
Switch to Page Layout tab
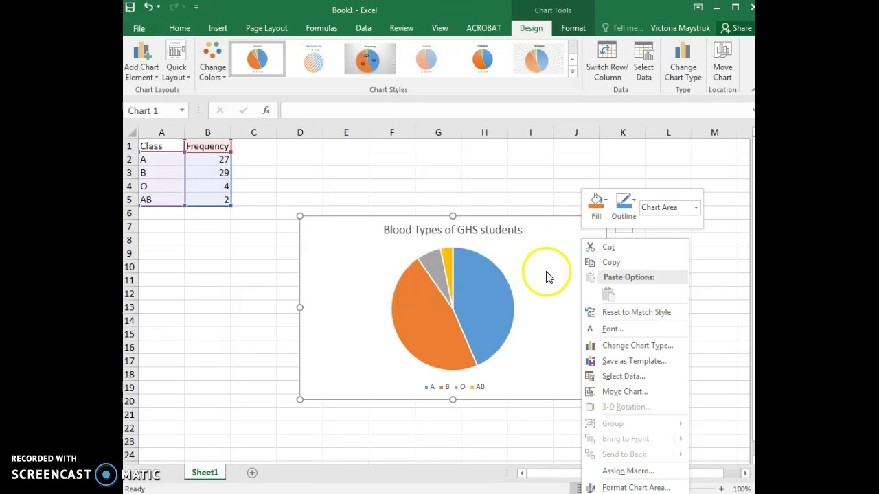(266, 28)
